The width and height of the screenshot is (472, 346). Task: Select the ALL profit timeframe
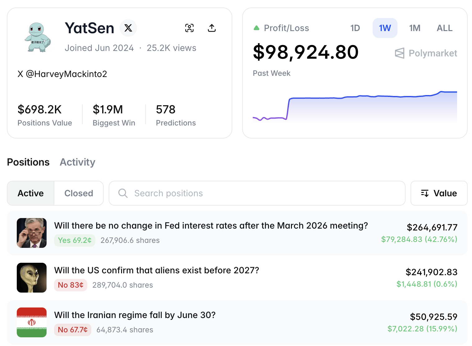tap(444, 28)
